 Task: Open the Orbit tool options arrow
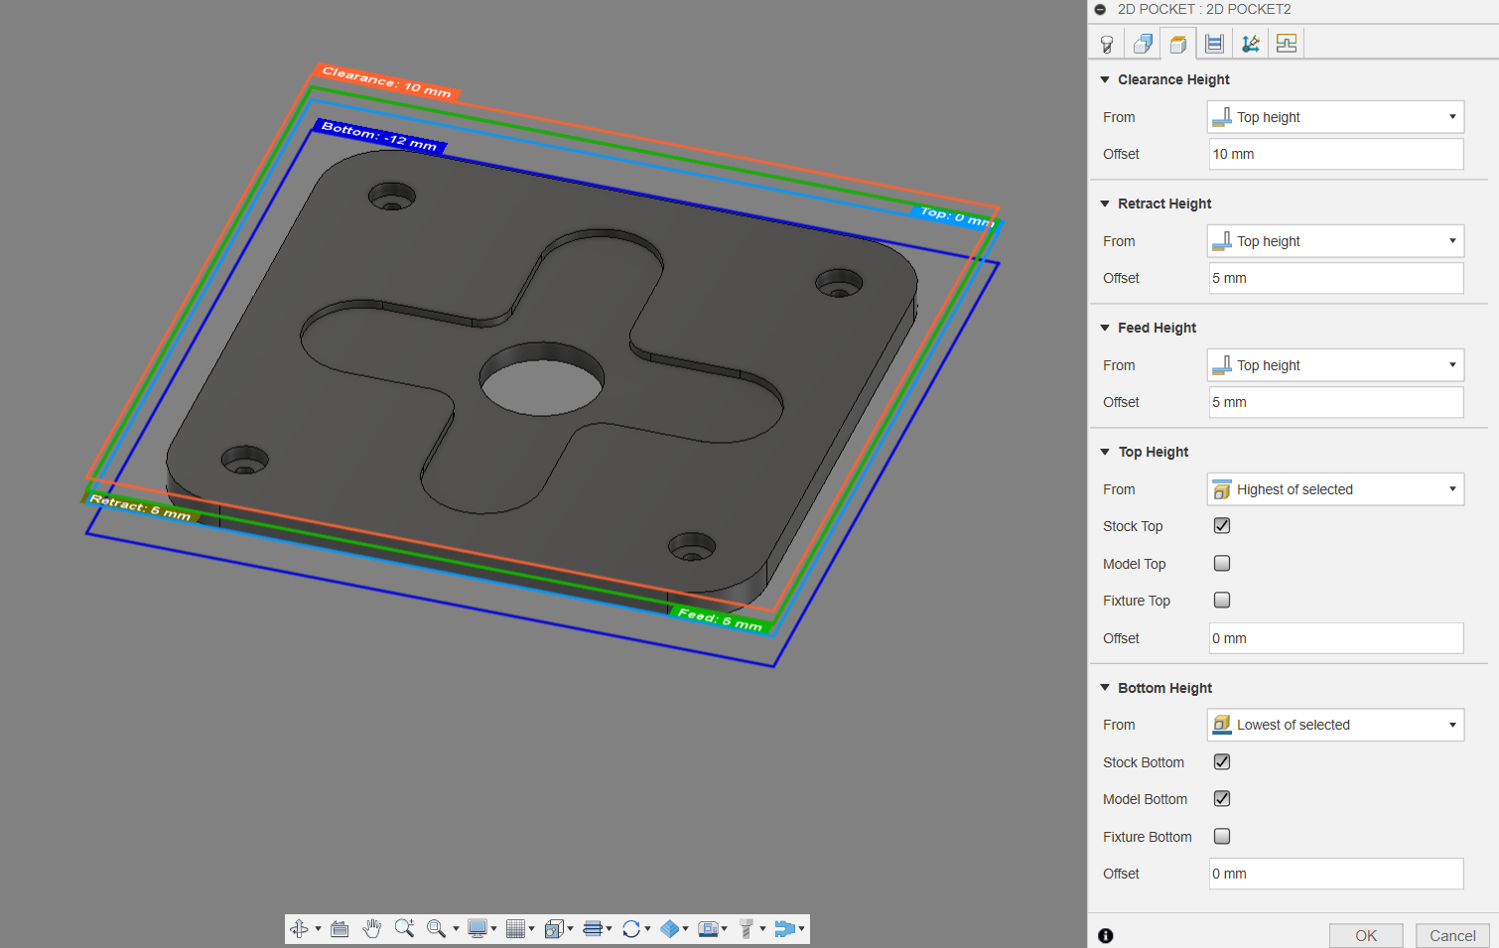318,929
